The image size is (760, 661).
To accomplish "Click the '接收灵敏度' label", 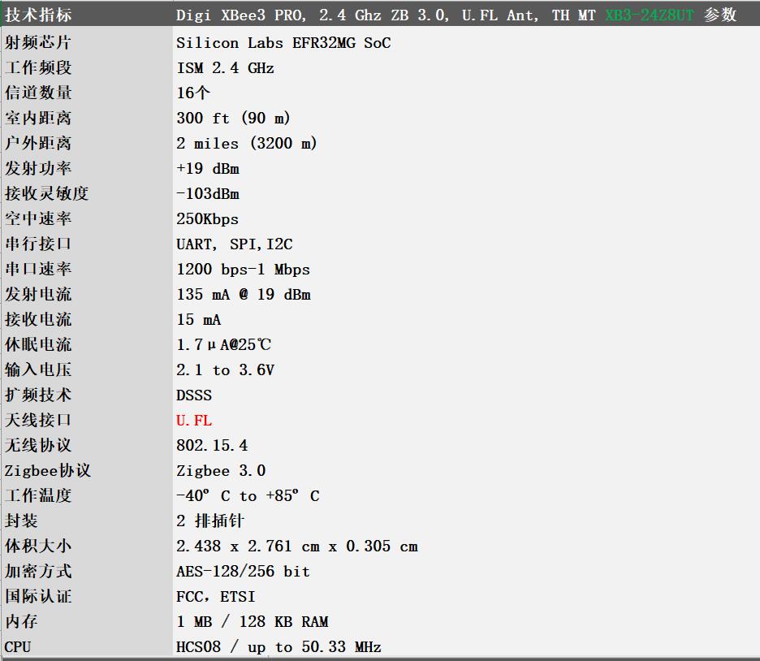I will [47, 193].
